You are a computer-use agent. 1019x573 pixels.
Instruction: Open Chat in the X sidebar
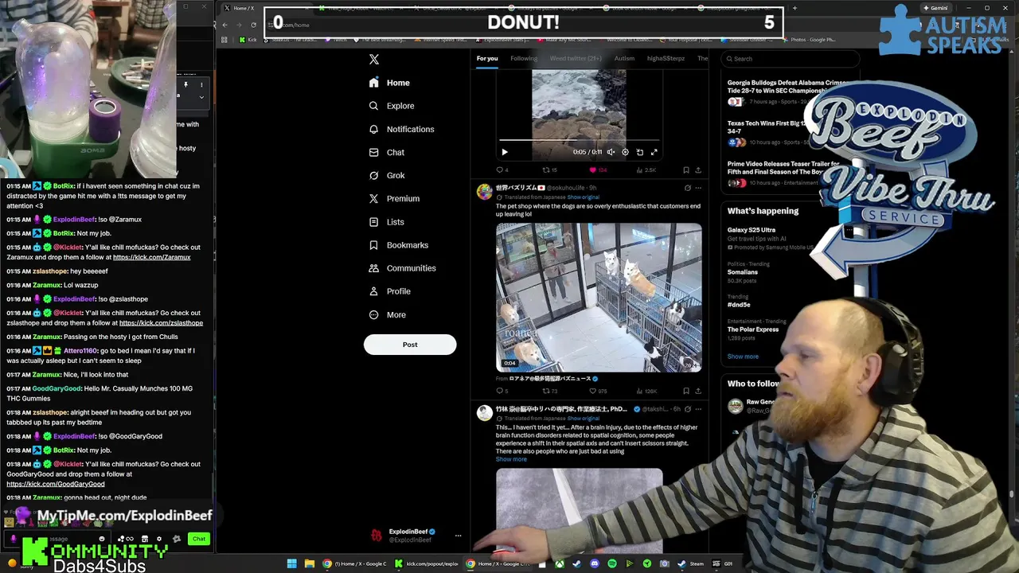tap(387, 152)
